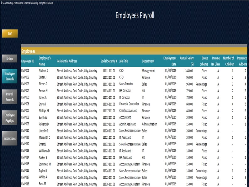Select the Annual Salary ($) header
Screen dimensions: 249x187
click(x=187, y=61)
